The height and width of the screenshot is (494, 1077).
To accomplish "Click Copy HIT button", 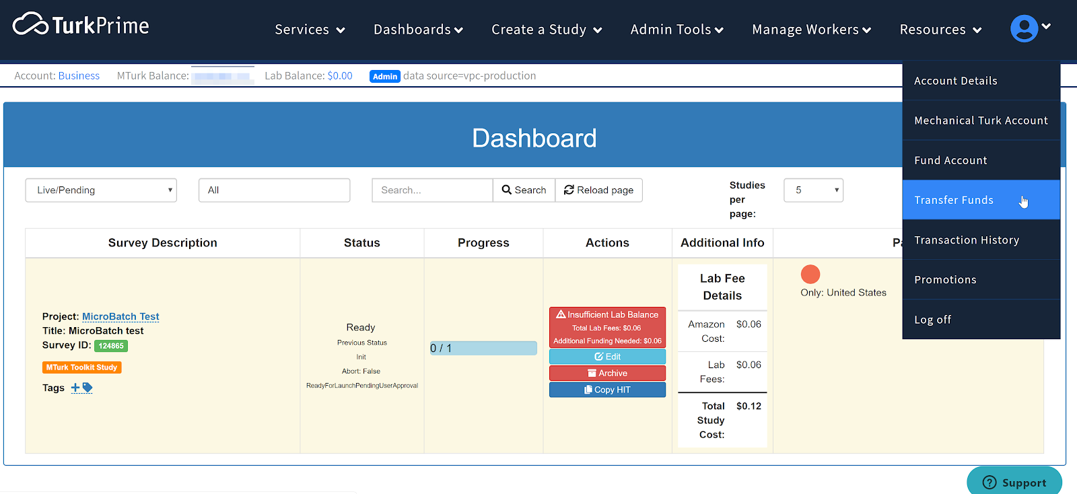I will 607,390.
